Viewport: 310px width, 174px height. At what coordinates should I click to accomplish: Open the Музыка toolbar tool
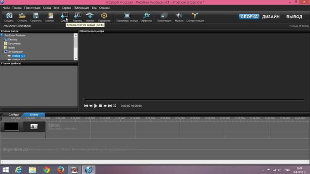click(x=179, y=17)
